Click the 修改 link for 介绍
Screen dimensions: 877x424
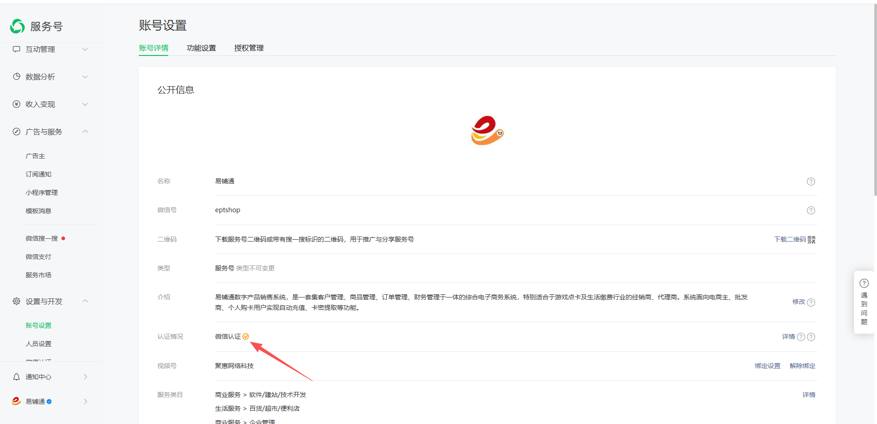[798, 302]
